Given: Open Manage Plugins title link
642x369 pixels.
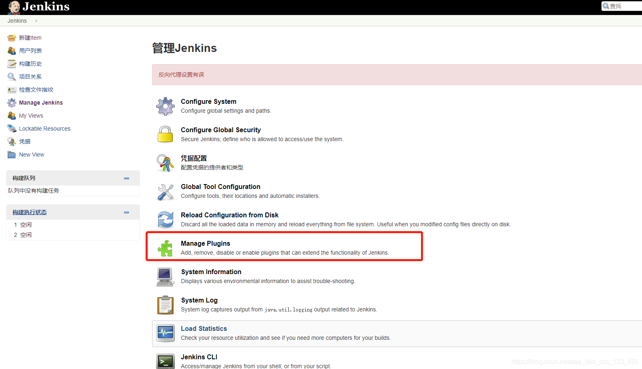Looking at the screenshot, I should (206, 243).
